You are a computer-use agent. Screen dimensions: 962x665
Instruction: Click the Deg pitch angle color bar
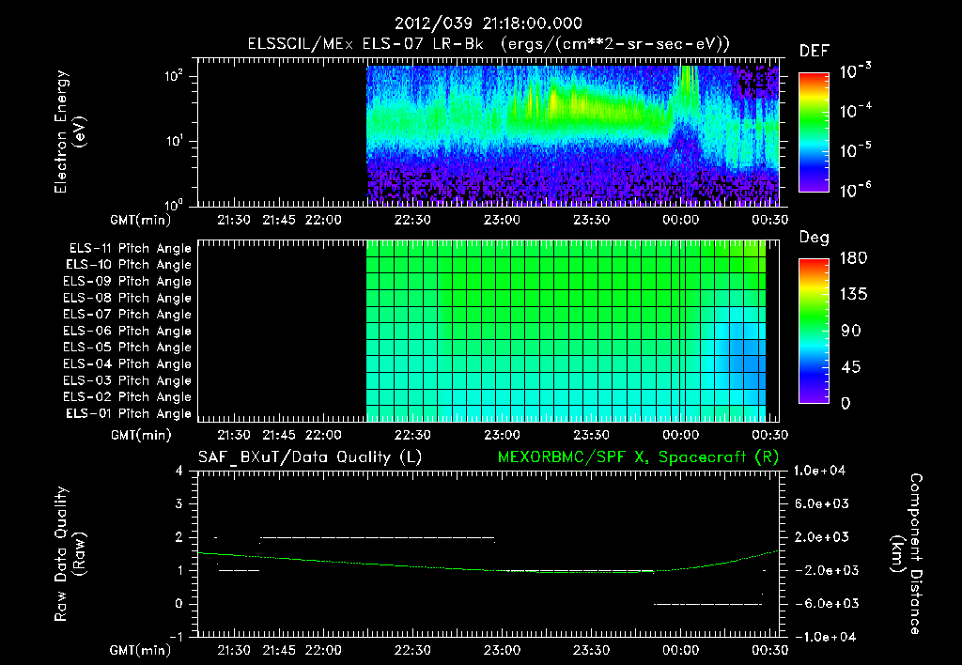[814, 332]
